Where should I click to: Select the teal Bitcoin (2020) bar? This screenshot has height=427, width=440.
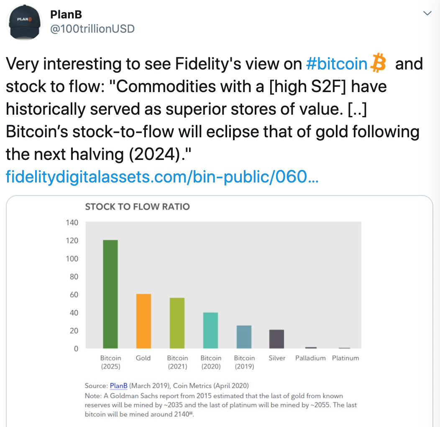point(210,330)
